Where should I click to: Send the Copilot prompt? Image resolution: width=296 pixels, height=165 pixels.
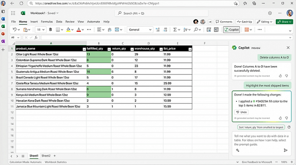(285, 150)
